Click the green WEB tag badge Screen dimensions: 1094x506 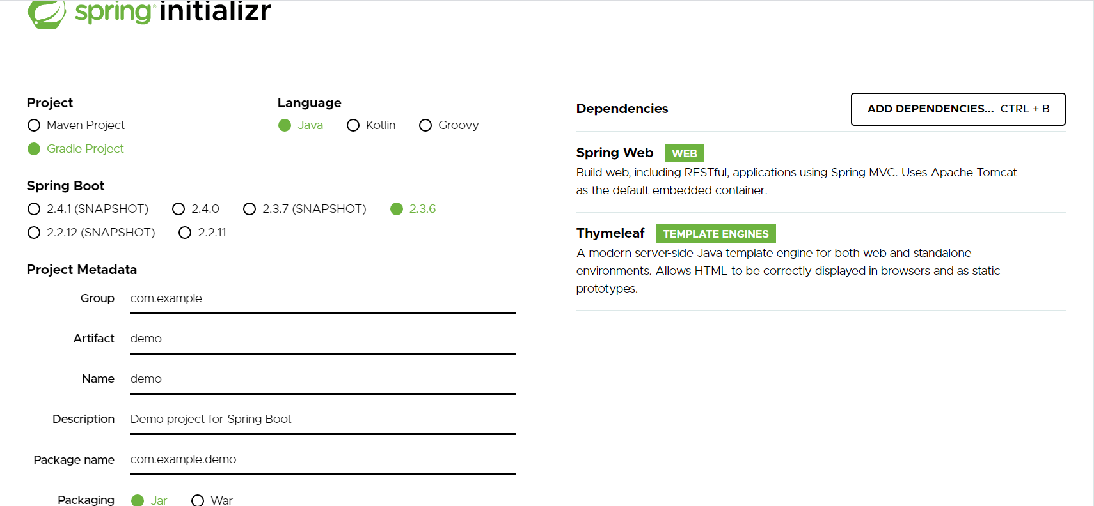(x=684, y=153)
